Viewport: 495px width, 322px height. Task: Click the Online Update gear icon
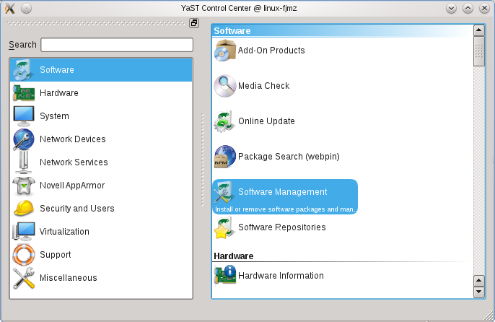point(225,121)
